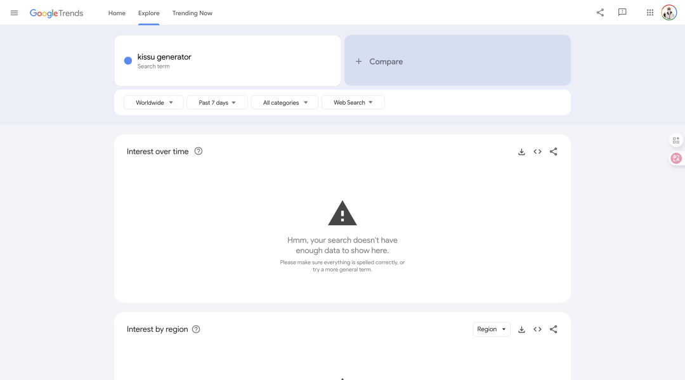Show help for Interest by region

tap(196, 329)
